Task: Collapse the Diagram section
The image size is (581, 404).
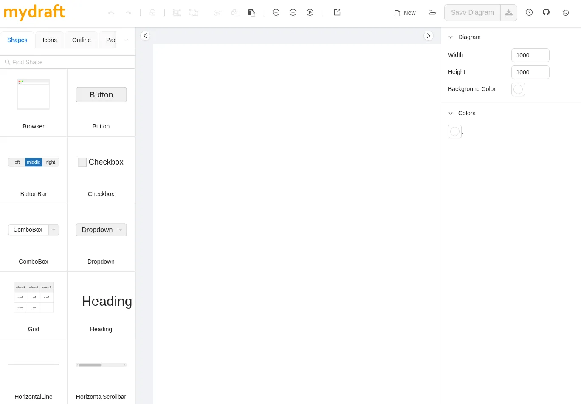Action: pyautogui.click(x=451, y=37)
